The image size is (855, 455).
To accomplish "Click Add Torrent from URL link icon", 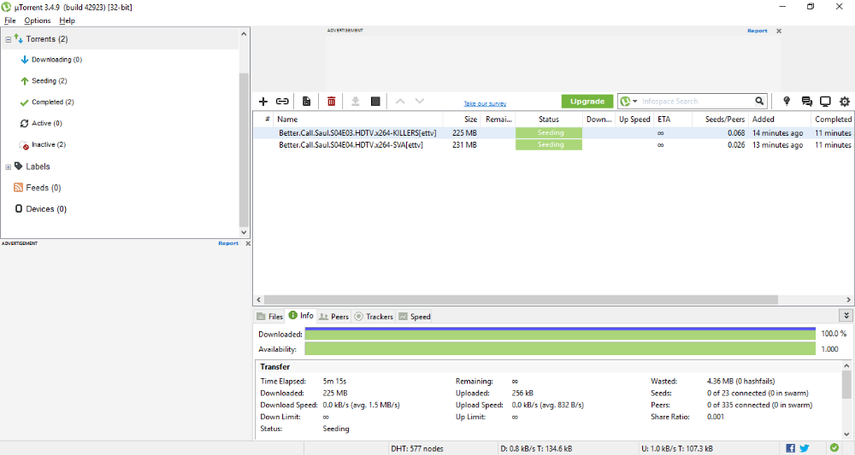I will [282, 102].
